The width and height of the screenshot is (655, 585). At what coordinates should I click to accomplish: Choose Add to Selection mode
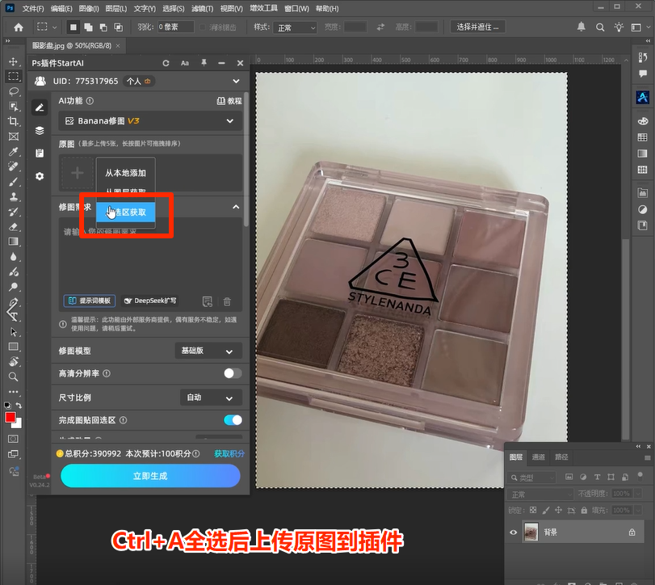pos(88,27)
